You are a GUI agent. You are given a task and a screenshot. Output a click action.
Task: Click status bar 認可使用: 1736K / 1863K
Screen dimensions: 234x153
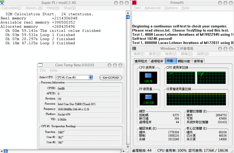point(208,150)
